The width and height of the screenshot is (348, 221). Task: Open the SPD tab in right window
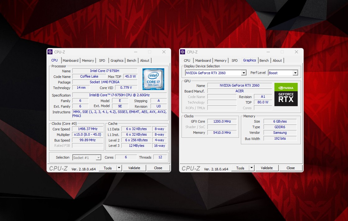coord(235,61)
